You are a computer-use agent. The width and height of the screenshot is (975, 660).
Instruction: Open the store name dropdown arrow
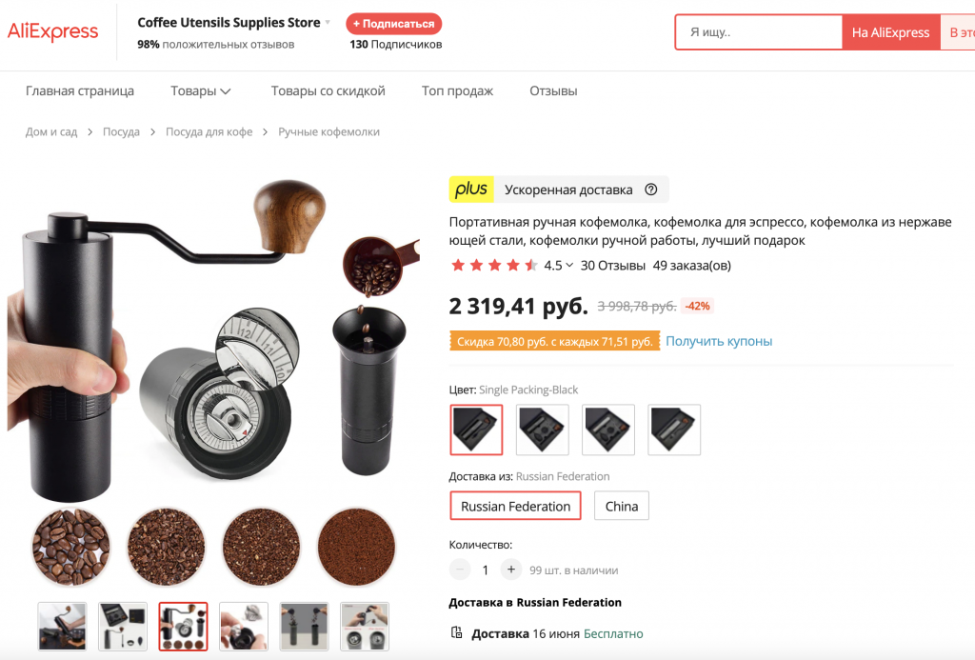328,23
